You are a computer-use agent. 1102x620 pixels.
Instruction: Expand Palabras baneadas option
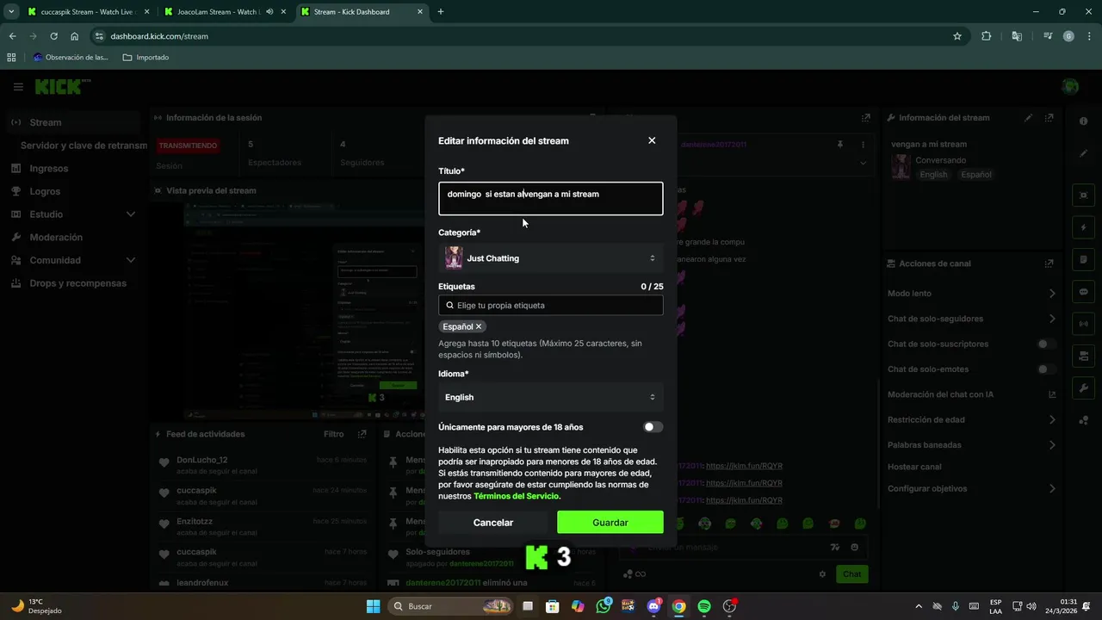972,445
